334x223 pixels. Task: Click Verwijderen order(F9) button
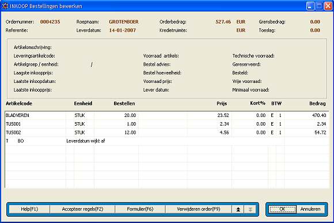point(198,209)
